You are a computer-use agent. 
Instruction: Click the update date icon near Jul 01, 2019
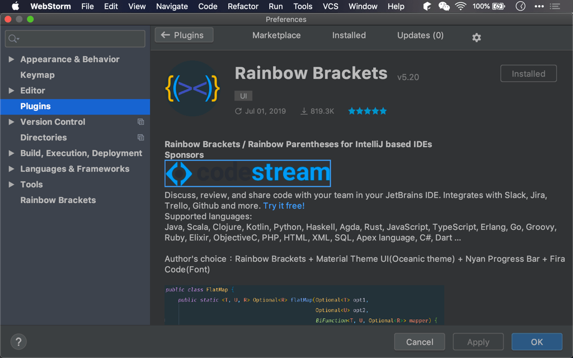(238, 111)
